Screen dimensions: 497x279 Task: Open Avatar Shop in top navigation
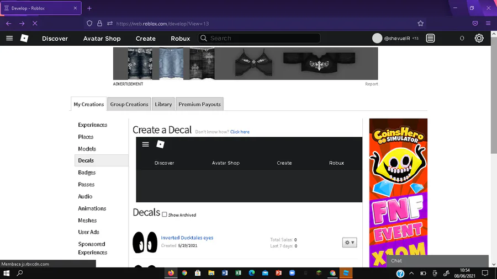(102, 38)
